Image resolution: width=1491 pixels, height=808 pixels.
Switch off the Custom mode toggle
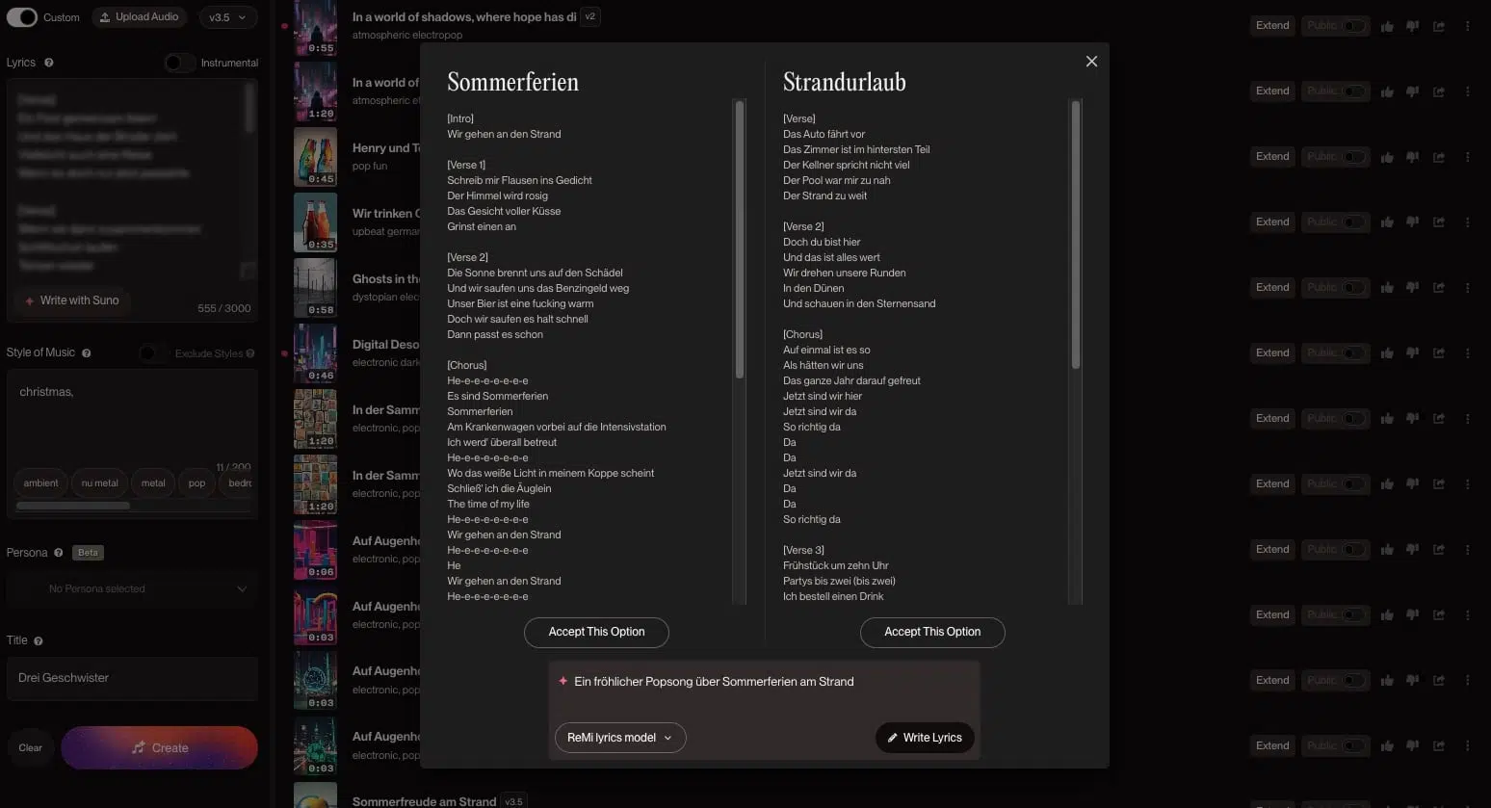click(x=21, y=17)
